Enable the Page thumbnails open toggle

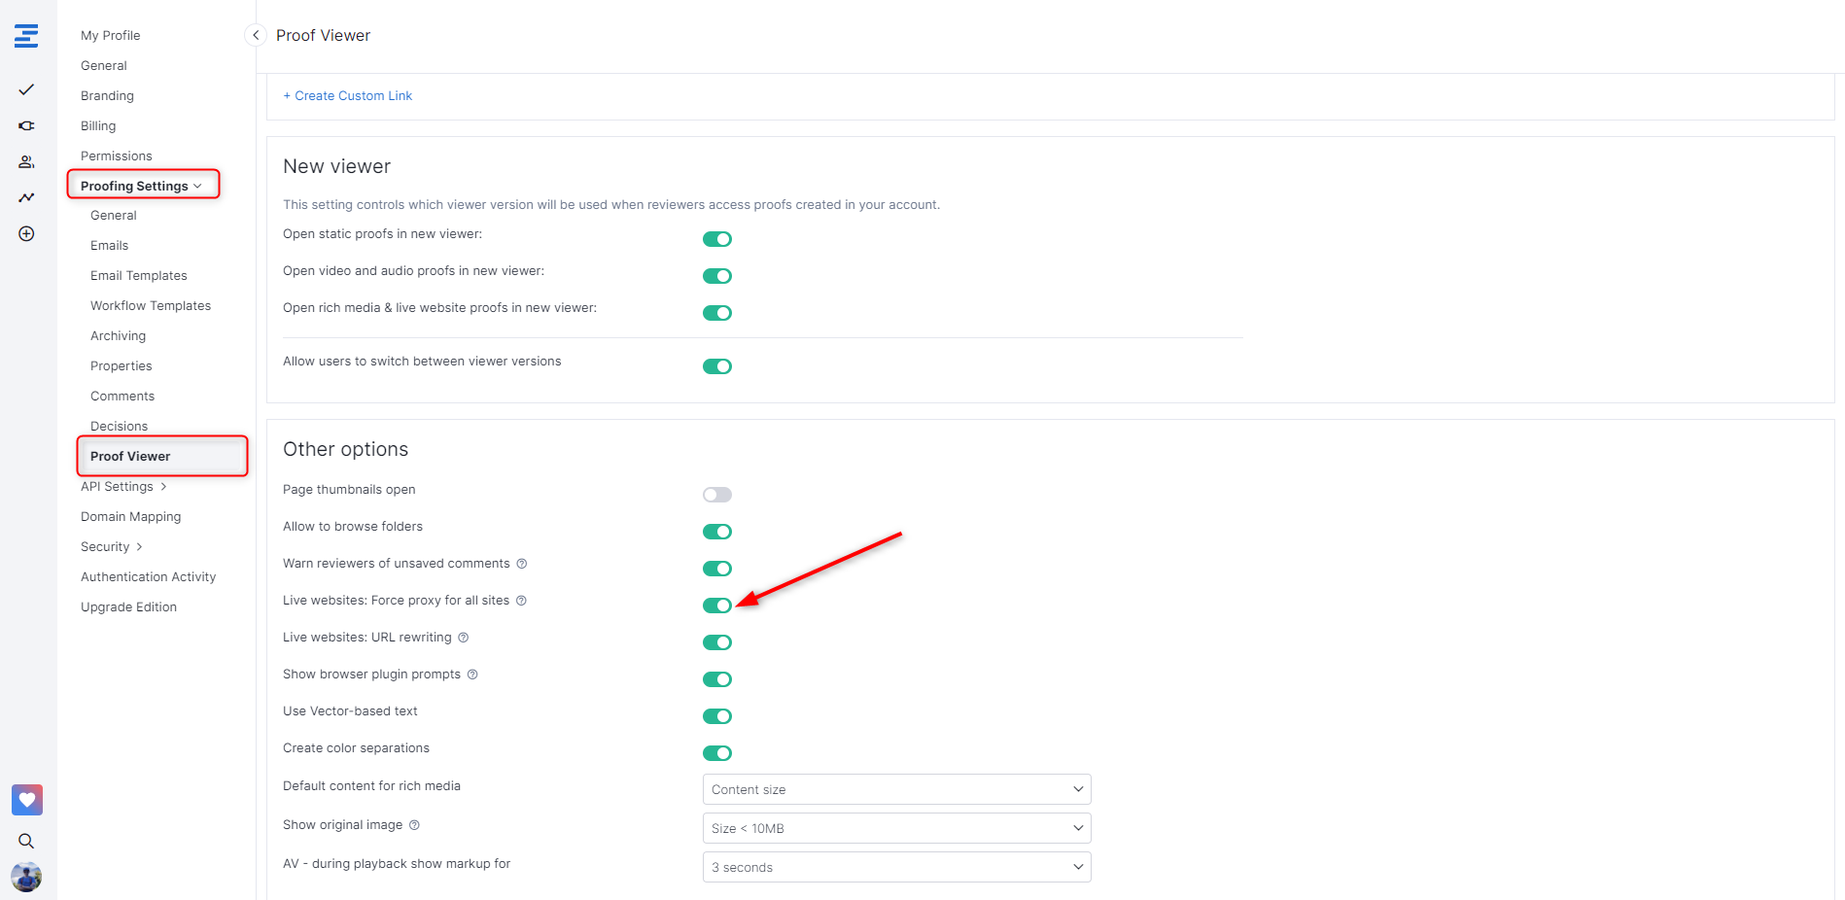click(x=716, y=495)
